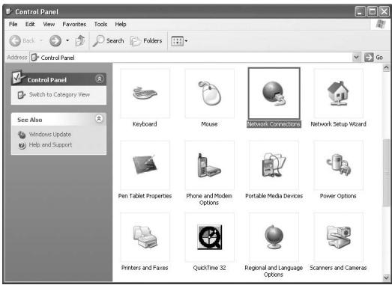392x285 pixels.
Task: Open the Forward button history dropdown arrow
Action: click(67, 40)
